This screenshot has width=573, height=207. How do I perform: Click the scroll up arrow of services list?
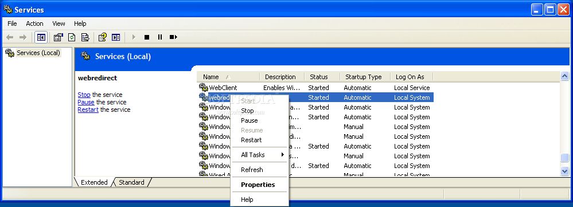pos(564,76)
